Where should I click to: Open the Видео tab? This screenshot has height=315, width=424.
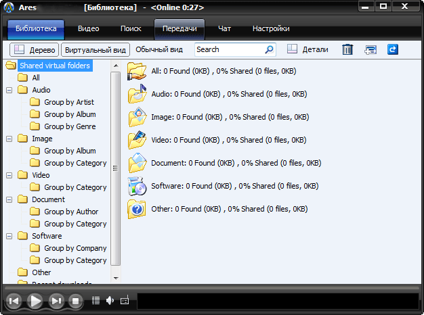pyautogui.click(x=89, y=28)
